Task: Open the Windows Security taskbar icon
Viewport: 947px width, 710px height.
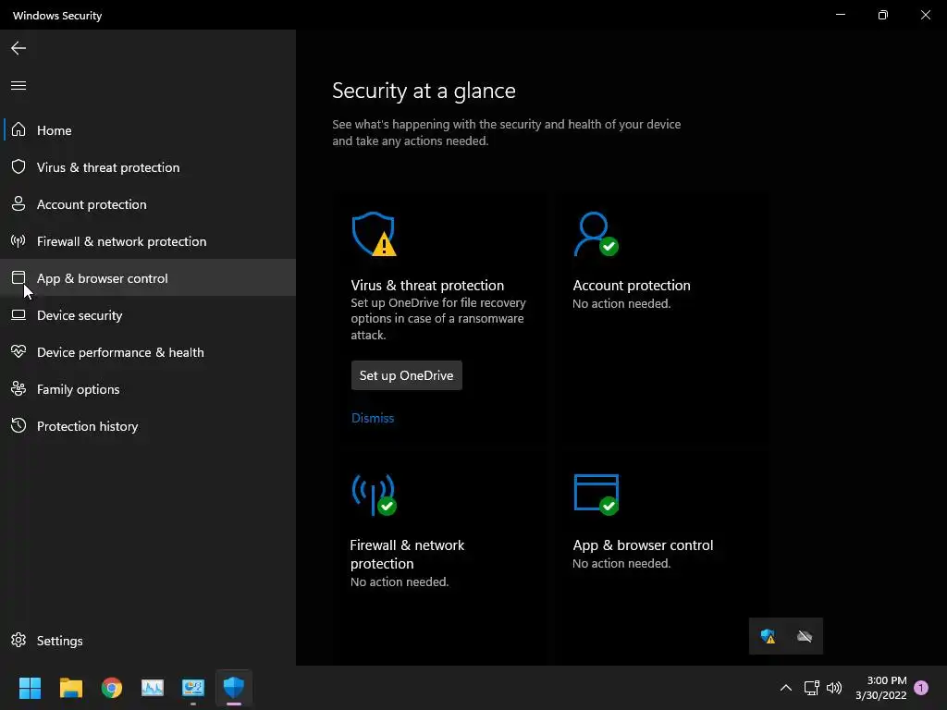Action: click(234, 688)
